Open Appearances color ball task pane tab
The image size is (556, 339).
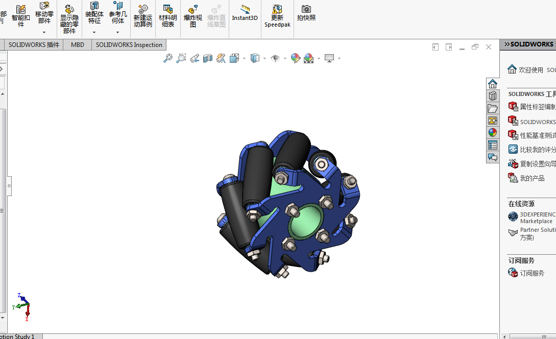493,133
